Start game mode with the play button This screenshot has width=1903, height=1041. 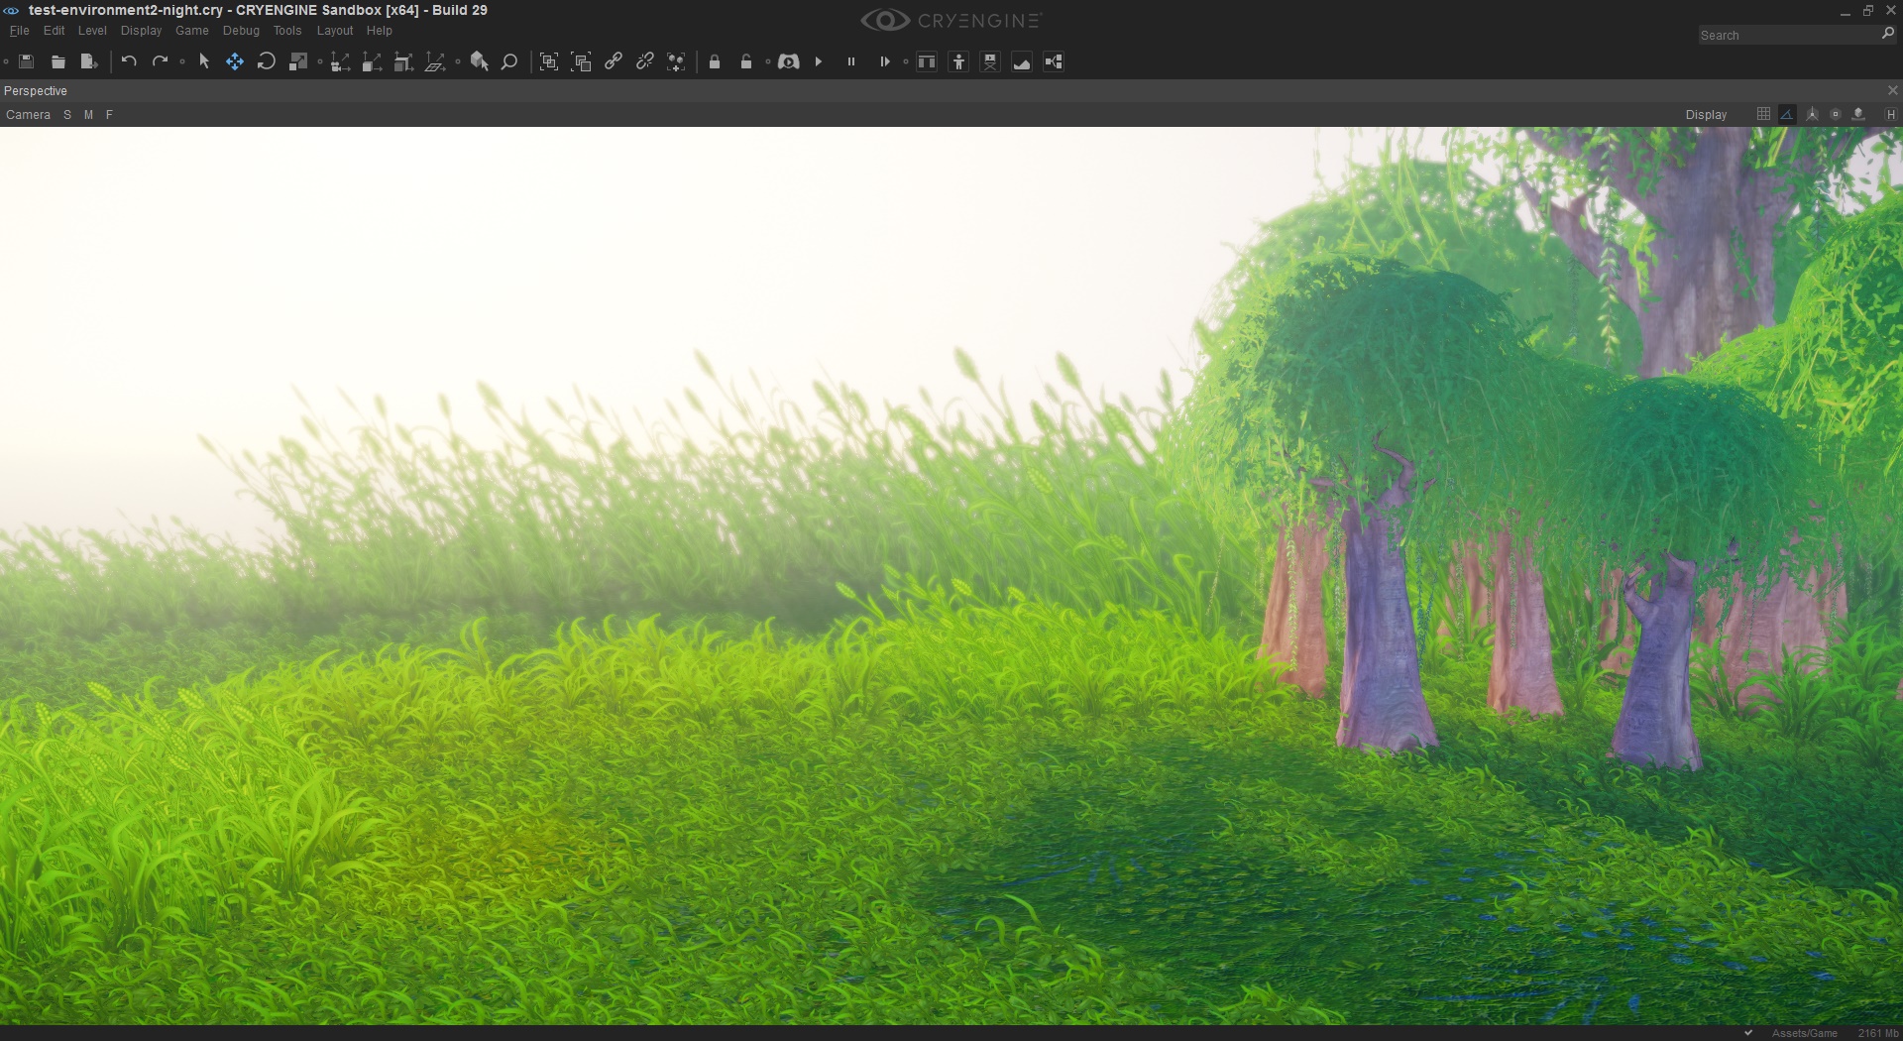click(x=819, y=61)
